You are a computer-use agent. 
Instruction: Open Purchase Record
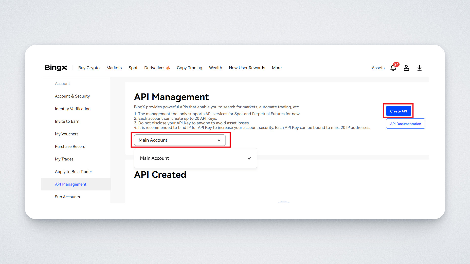click(70, 147)
